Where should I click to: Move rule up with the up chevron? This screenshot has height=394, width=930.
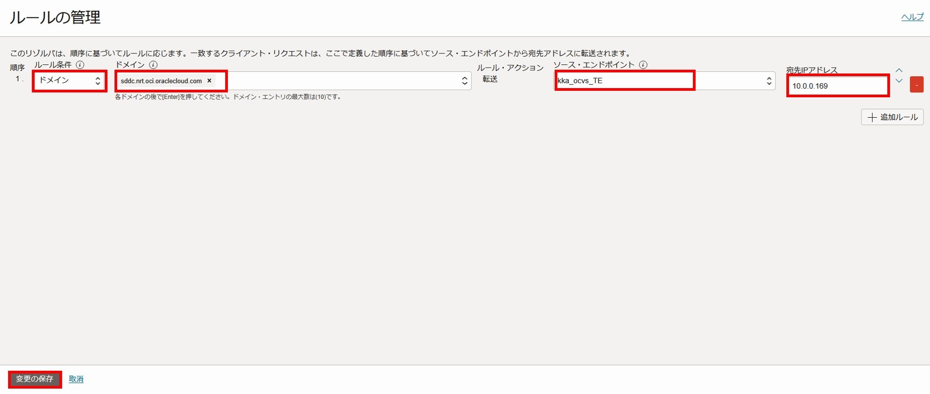(899, 71)
